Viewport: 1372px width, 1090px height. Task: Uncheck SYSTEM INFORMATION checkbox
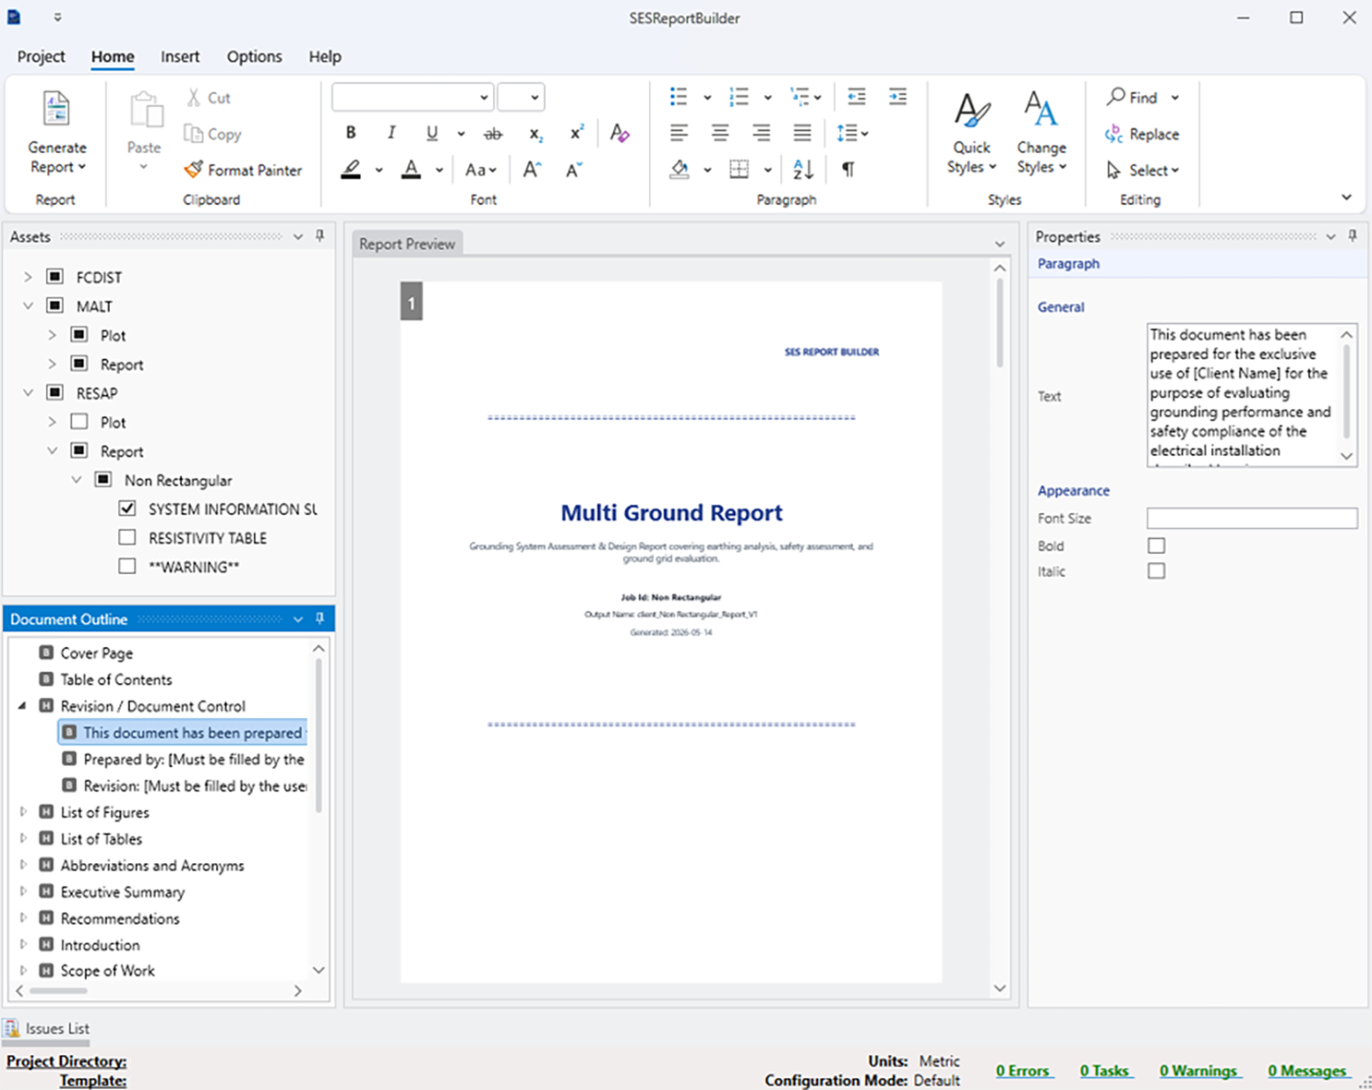(x=127, y=509)
